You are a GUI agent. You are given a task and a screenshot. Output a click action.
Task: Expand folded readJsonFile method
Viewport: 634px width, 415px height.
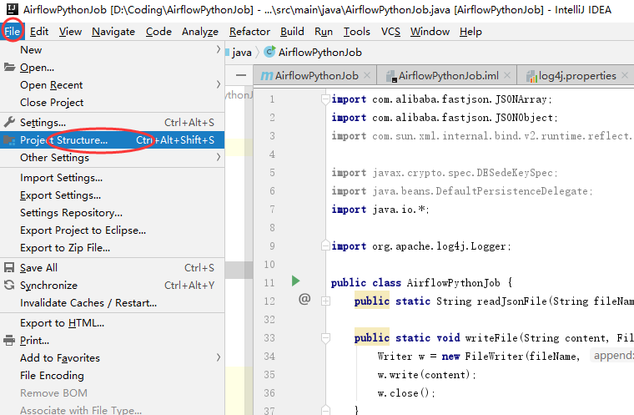coord(325,301)
